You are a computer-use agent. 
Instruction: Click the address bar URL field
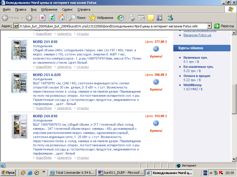coord(110,26)
